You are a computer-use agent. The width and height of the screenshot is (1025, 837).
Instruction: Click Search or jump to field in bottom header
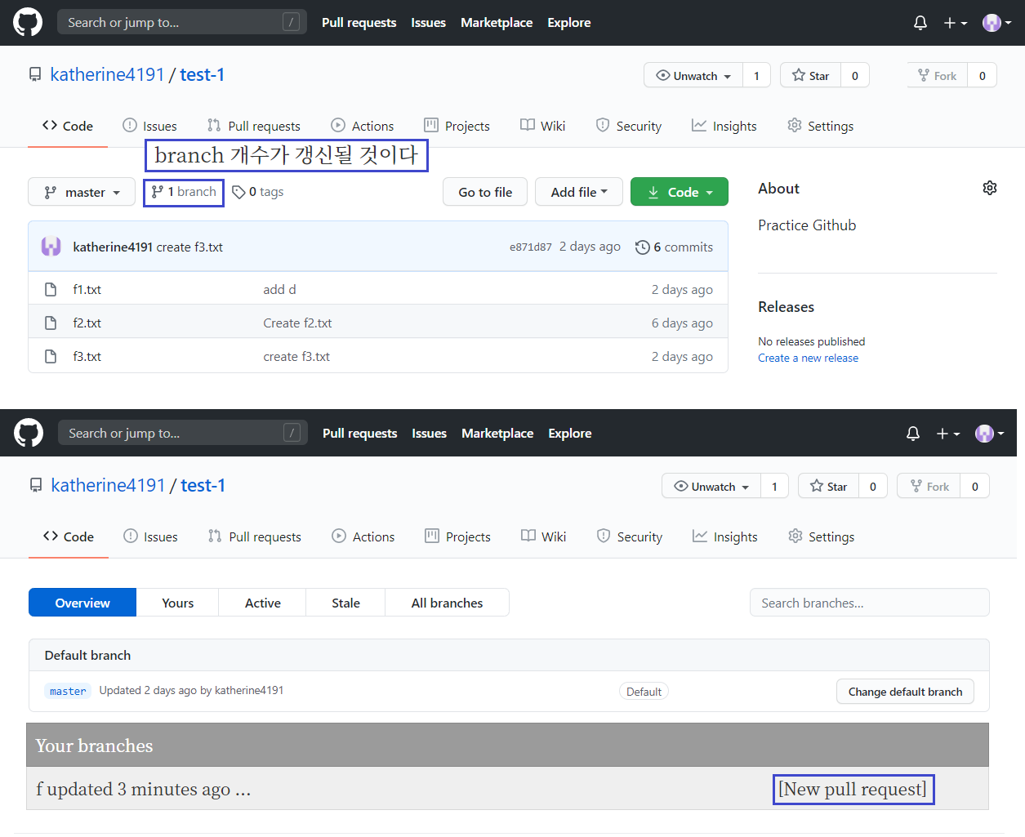[x=183, y=433]
